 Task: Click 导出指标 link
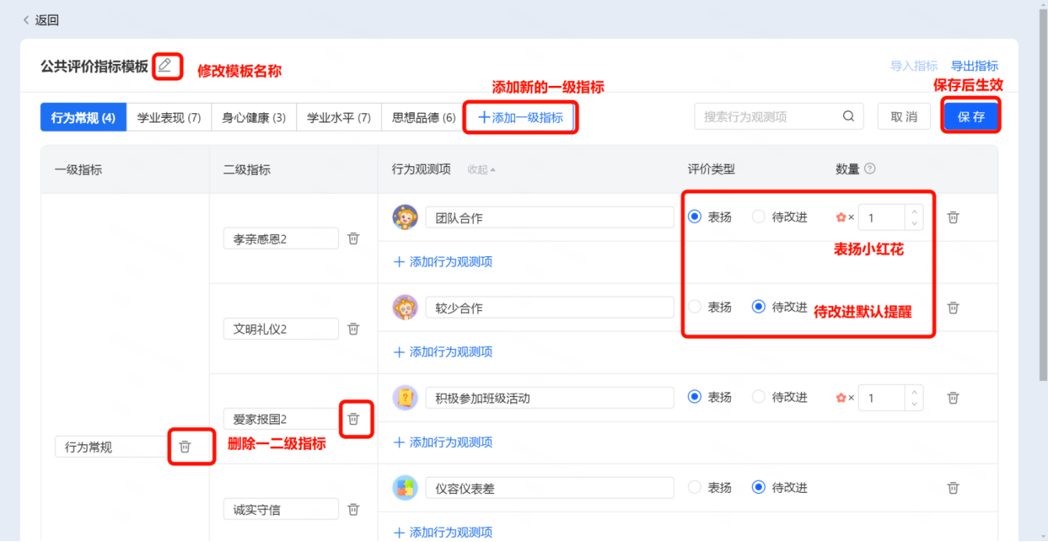[x=974, y=66]
